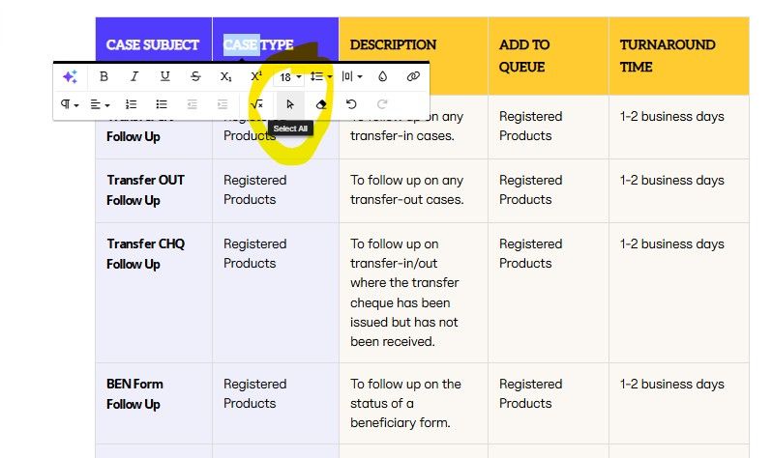Toggle underline formatting

[x=165, y=76]
